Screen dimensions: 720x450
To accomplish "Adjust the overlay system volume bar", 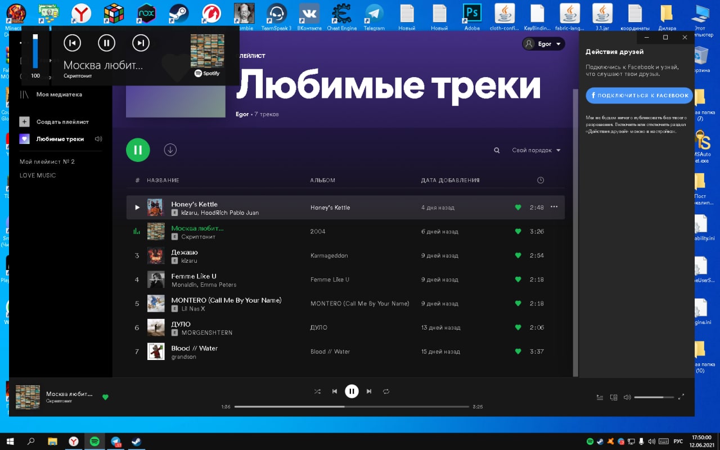I will (35, 51).
